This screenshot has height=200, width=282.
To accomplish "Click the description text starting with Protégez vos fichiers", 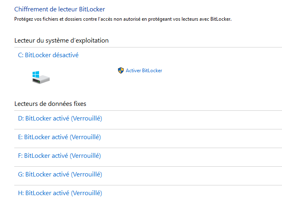I will (122, 19).
